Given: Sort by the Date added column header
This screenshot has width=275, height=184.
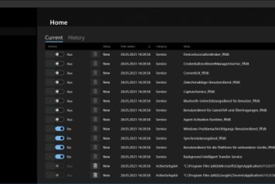Looking at the screenshot, I should pyautogui.click(x=128, y=47).
